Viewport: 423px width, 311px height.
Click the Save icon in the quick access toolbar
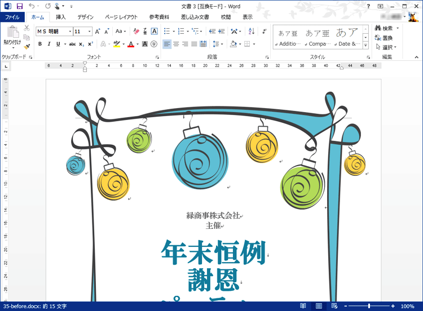coord(19,6)
